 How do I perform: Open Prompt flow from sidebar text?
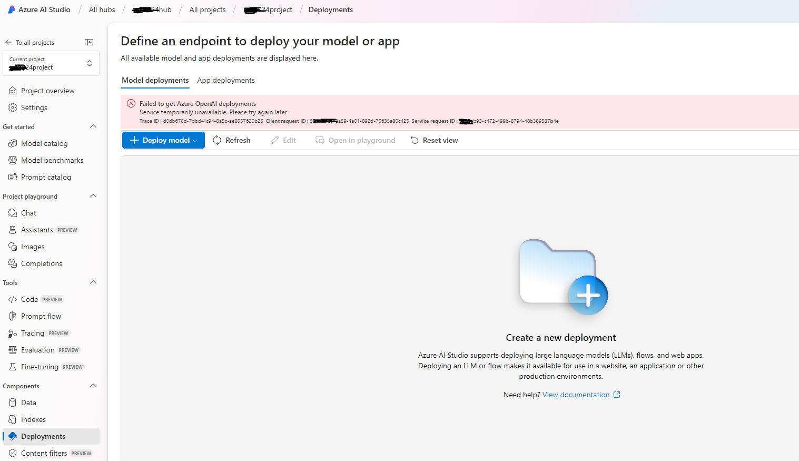pyautogui.click(x=41, y=316)
